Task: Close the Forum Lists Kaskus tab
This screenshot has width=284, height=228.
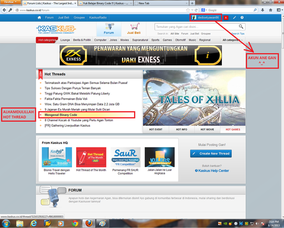Action: coord(75,3)
